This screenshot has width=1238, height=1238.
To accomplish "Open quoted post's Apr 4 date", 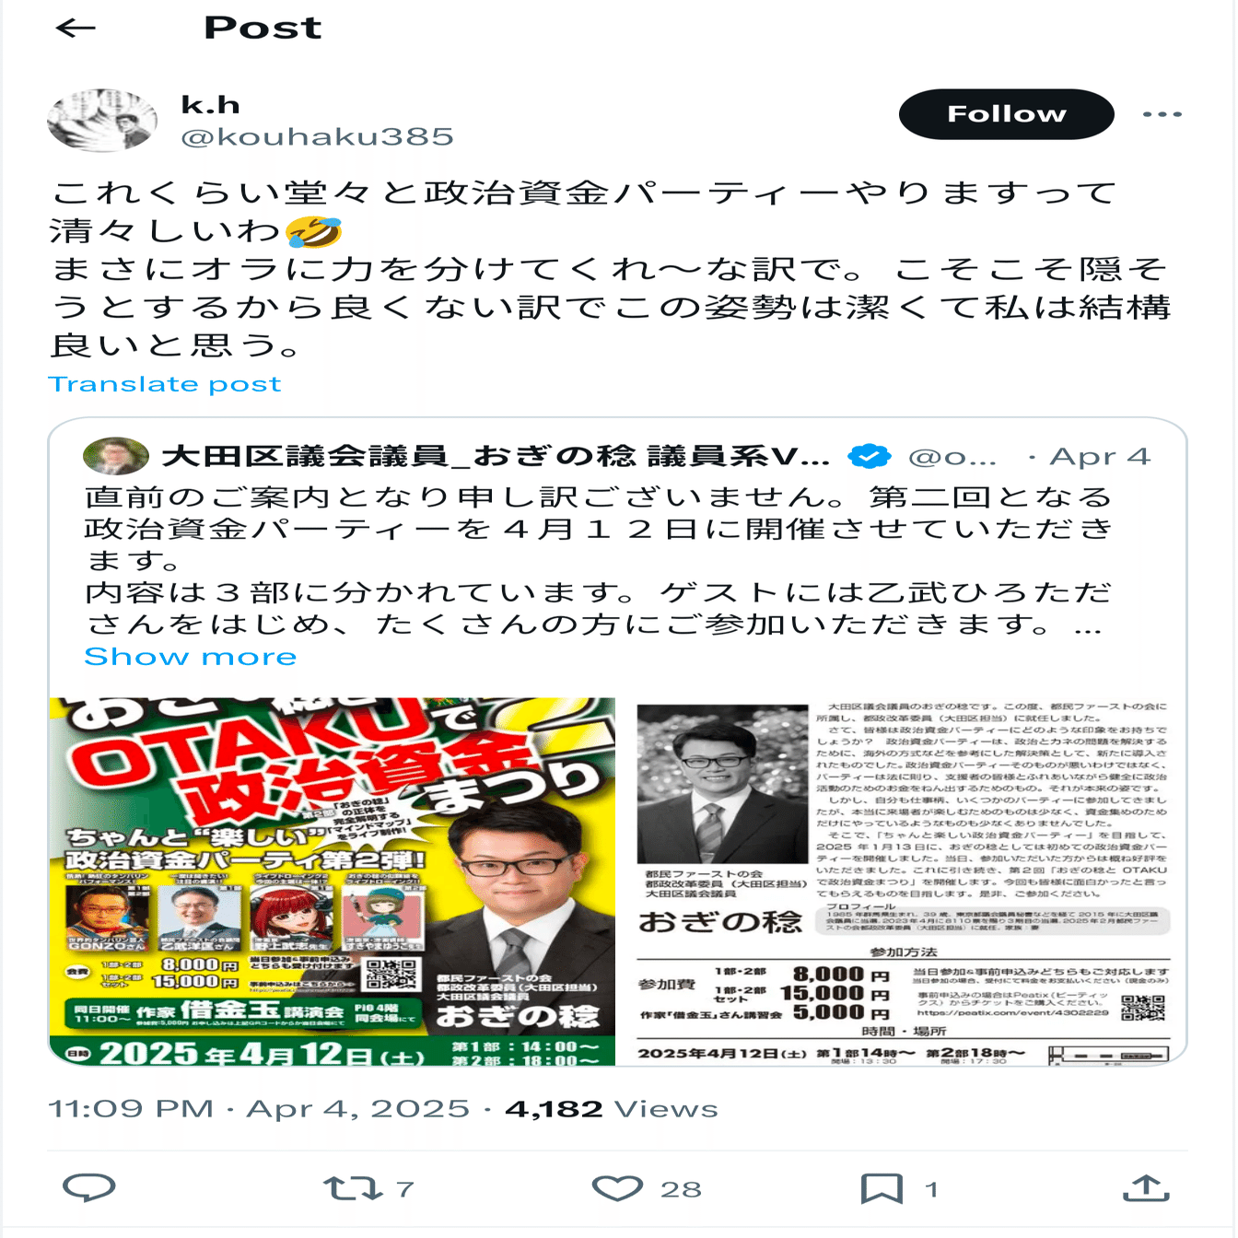I will (1100, 457).
